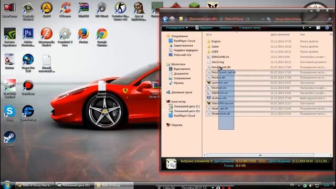Click the search magnifier icon in Explorer
This screenshot has width=336, height=189.
pyautogui.click(x=329, y=19)
